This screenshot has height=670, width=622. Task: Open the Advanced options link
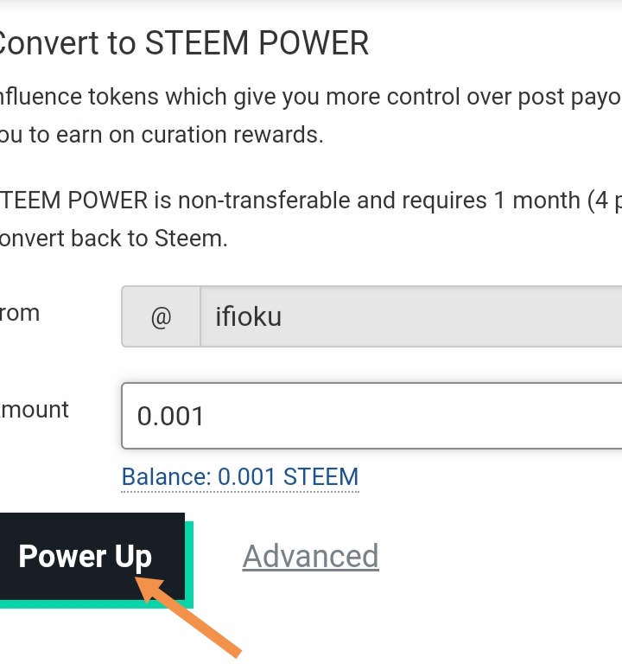coord(310,556)
